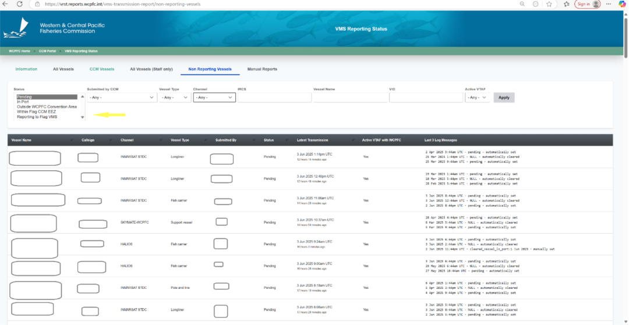
Task: Click the Vessel Name input field
Action: (x=348, y=98)
